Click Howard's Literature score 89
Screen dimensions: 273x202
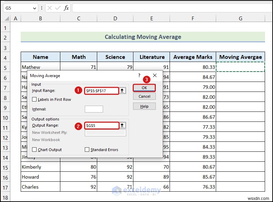[152, 177]
